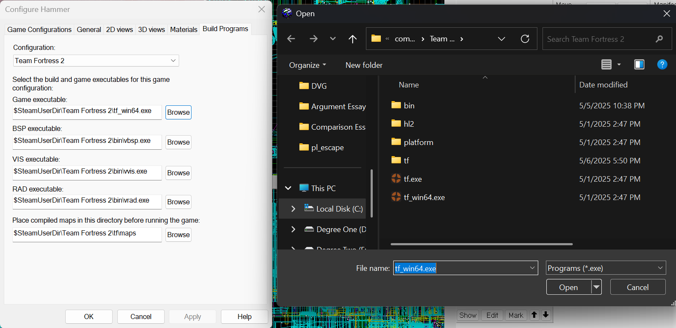676x328 pixels.
Task: Select the Comparison Ess folder
Action: (333, 127)
